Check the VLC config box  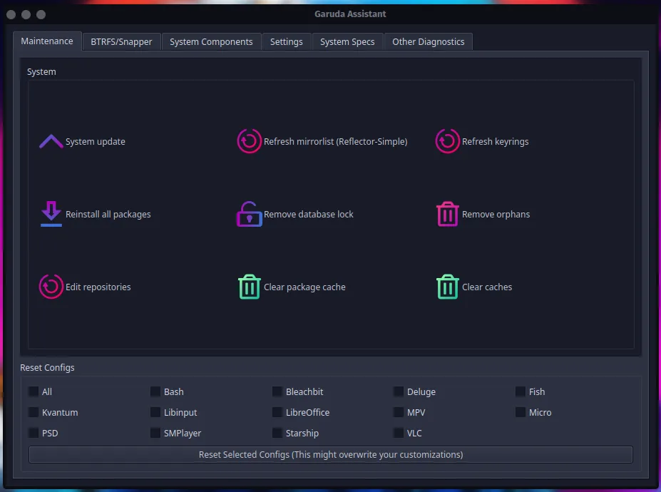pyautogui.click(x=398, y=433)
